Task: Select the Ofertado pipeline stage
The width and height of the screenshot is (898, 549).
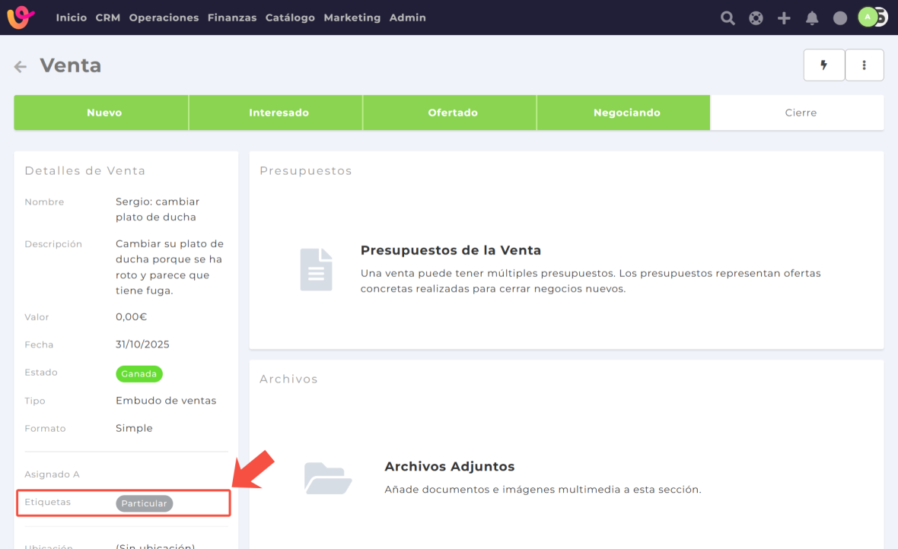Action: (453, 113)
